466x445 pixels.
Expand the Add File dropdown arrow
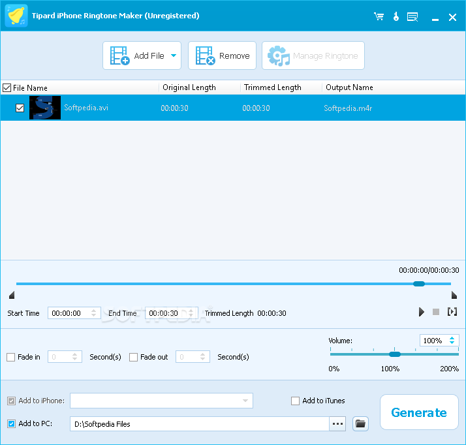tap(174, 55)
